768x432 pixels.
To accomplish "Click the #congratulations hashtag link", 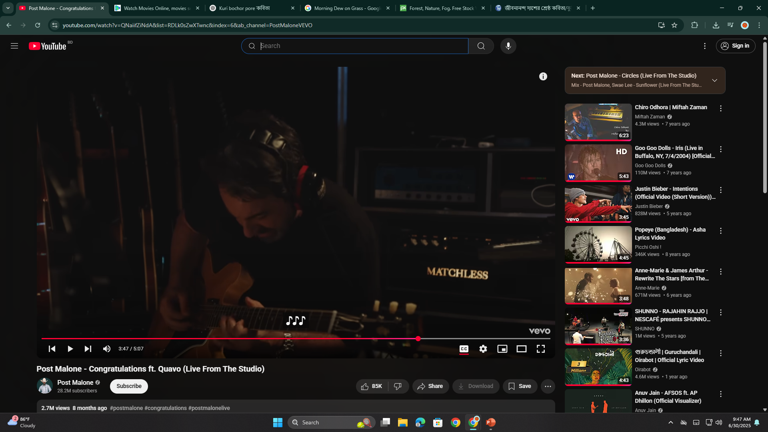I will tap(166, 408).
